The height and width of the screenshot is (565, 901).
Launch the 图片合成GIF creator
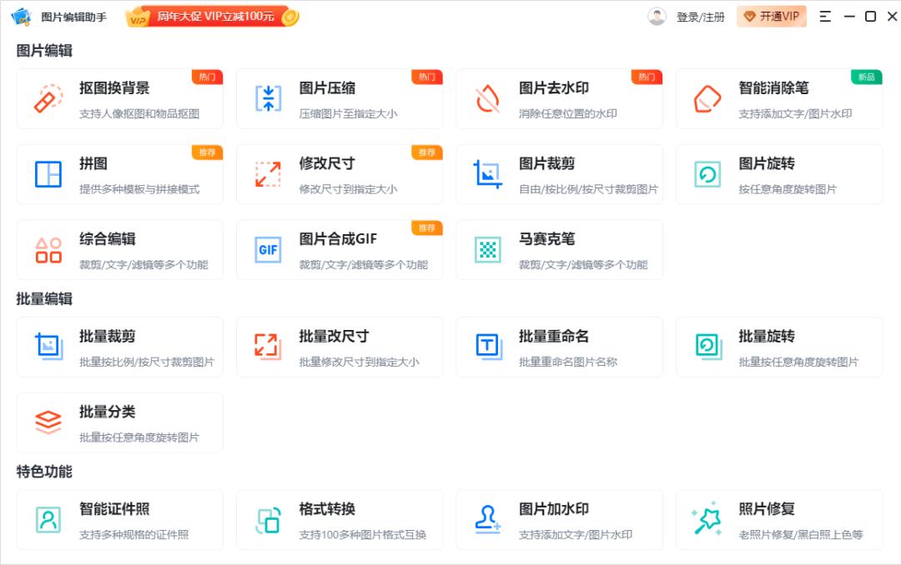[340, 249]
